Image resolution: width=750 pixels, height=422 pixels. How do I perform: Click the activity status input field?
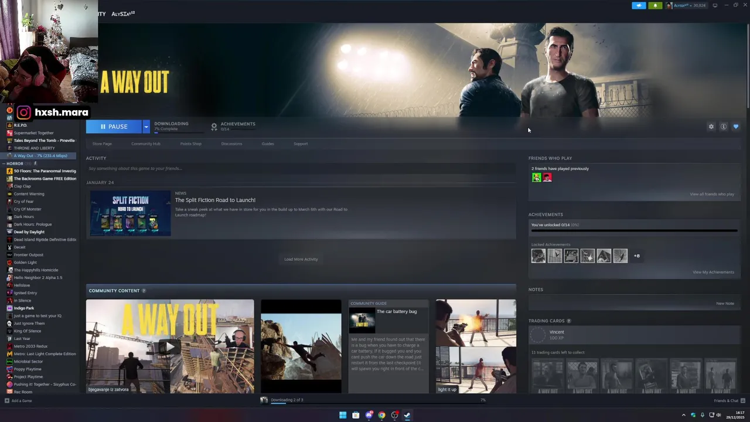click(x=301, y=169)
